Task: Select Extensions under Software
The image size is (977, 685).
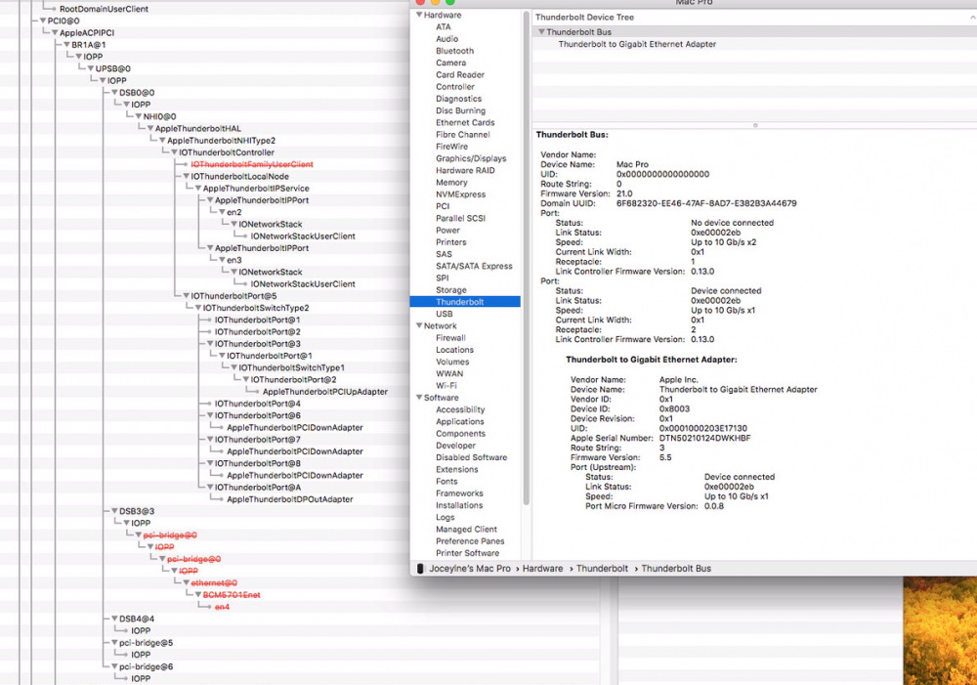Action: [x=456, y=469]
